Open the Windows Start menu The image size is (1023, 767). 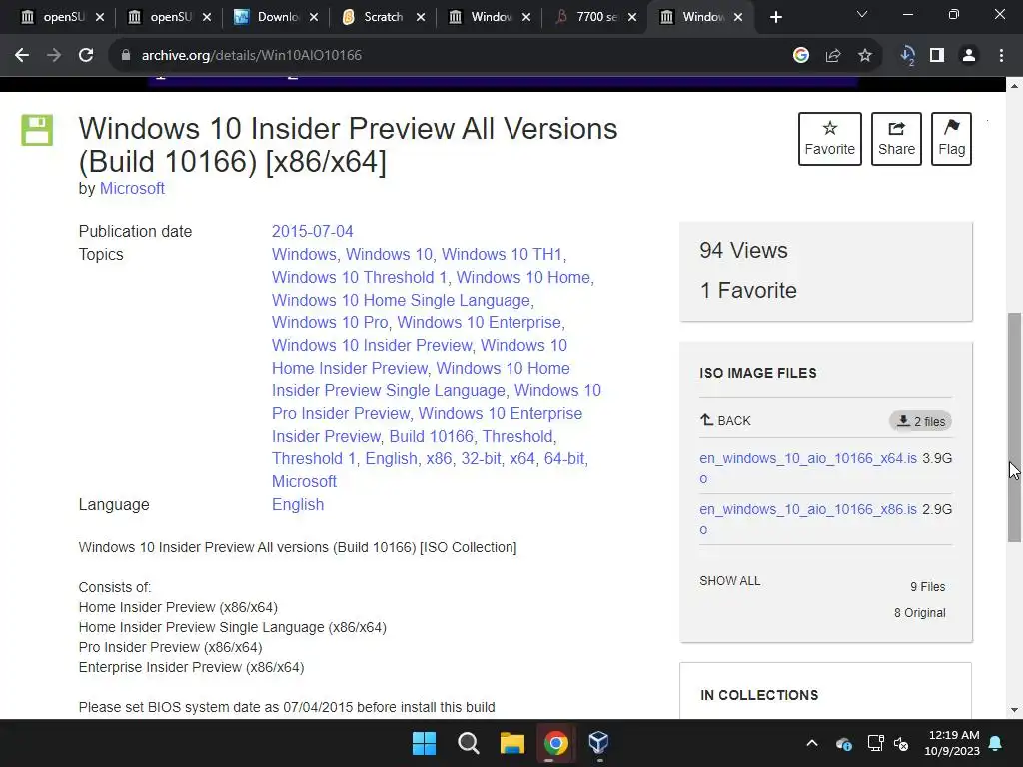click(424, 743)
